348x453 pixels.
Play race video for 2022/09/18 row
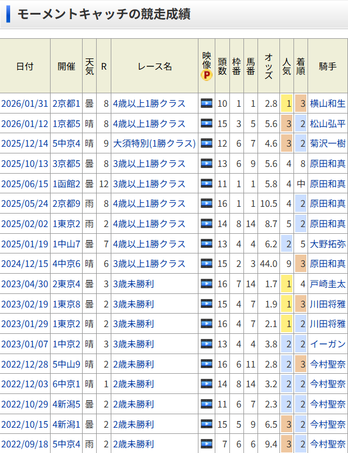point(206,444)
